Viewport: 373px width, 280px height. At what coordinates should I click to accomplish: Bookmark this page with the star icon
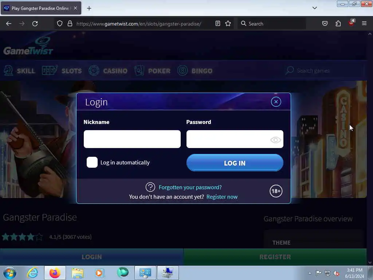(x=228, y=24)
